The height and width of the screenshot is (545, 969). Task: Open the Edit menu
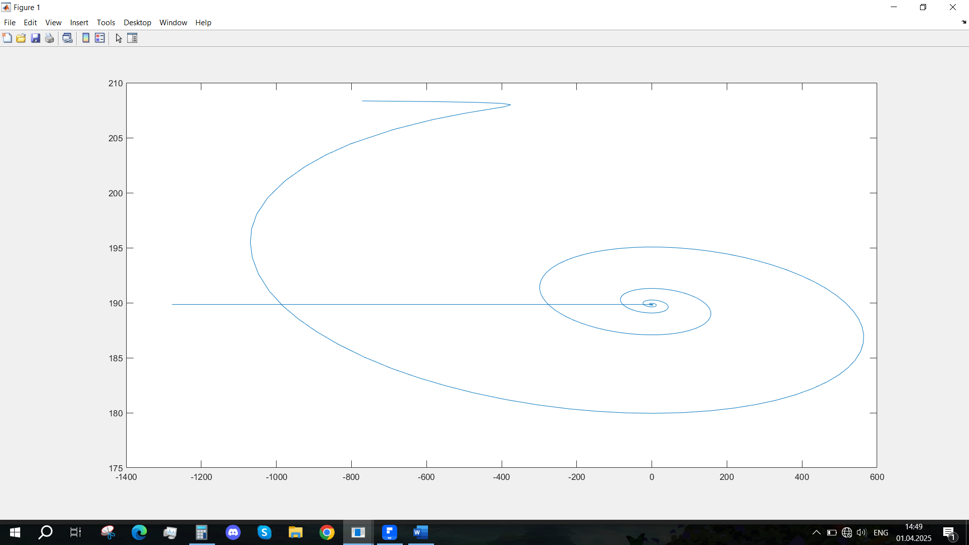tap(30, 22)
